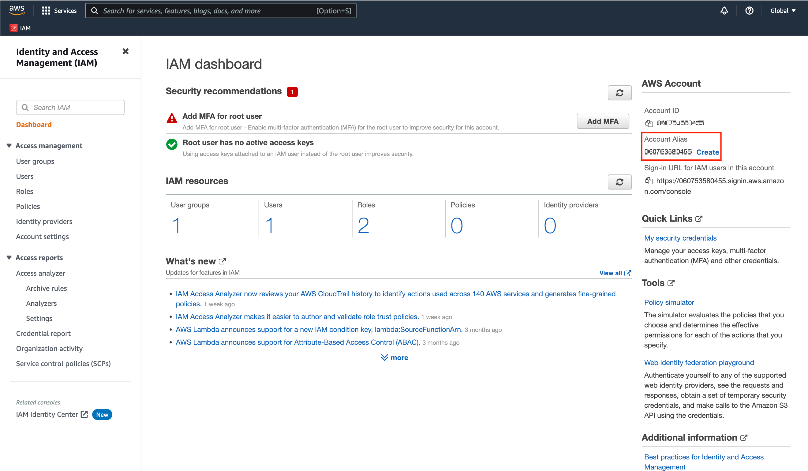Open Service control policies (SCPs)

click(63, 364)
